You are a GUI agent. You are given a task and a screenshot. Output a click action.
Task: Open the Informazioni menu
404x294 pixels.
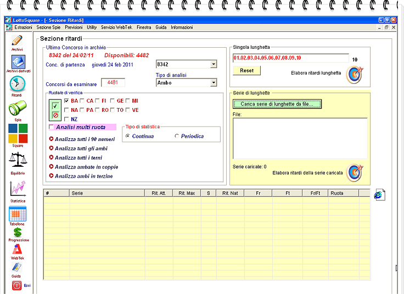pos(182,27)
